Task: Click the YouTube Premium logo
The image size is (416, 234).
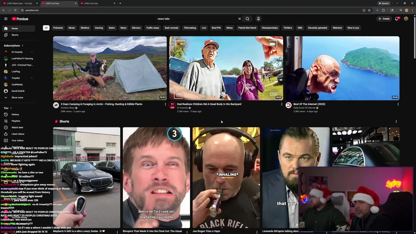Action: pyautogui.click(x=20, y=19)
